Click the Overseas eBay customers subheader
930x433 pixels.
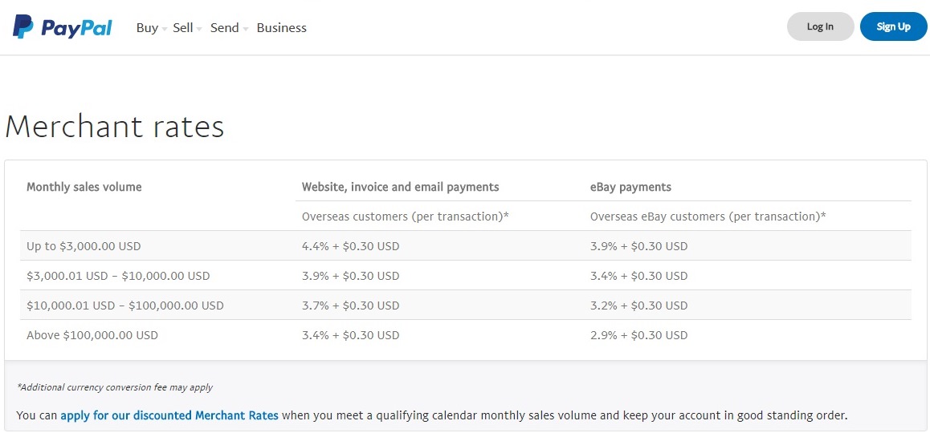708,216
